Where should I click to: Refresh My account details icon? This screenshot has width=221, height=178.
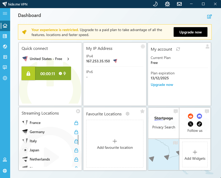click(178, 49)
